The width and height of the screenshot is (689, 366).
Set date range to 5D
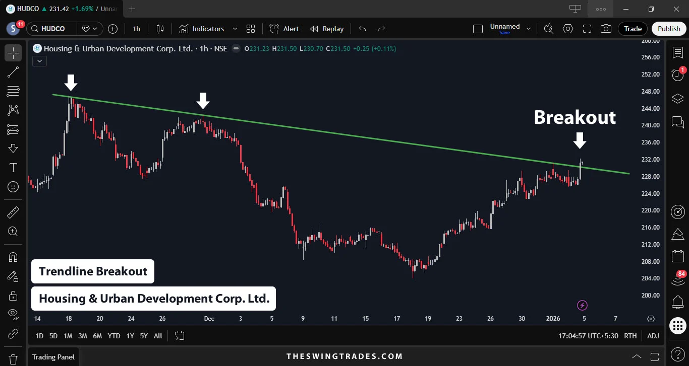pyautogui.click(x=53, y=336)
